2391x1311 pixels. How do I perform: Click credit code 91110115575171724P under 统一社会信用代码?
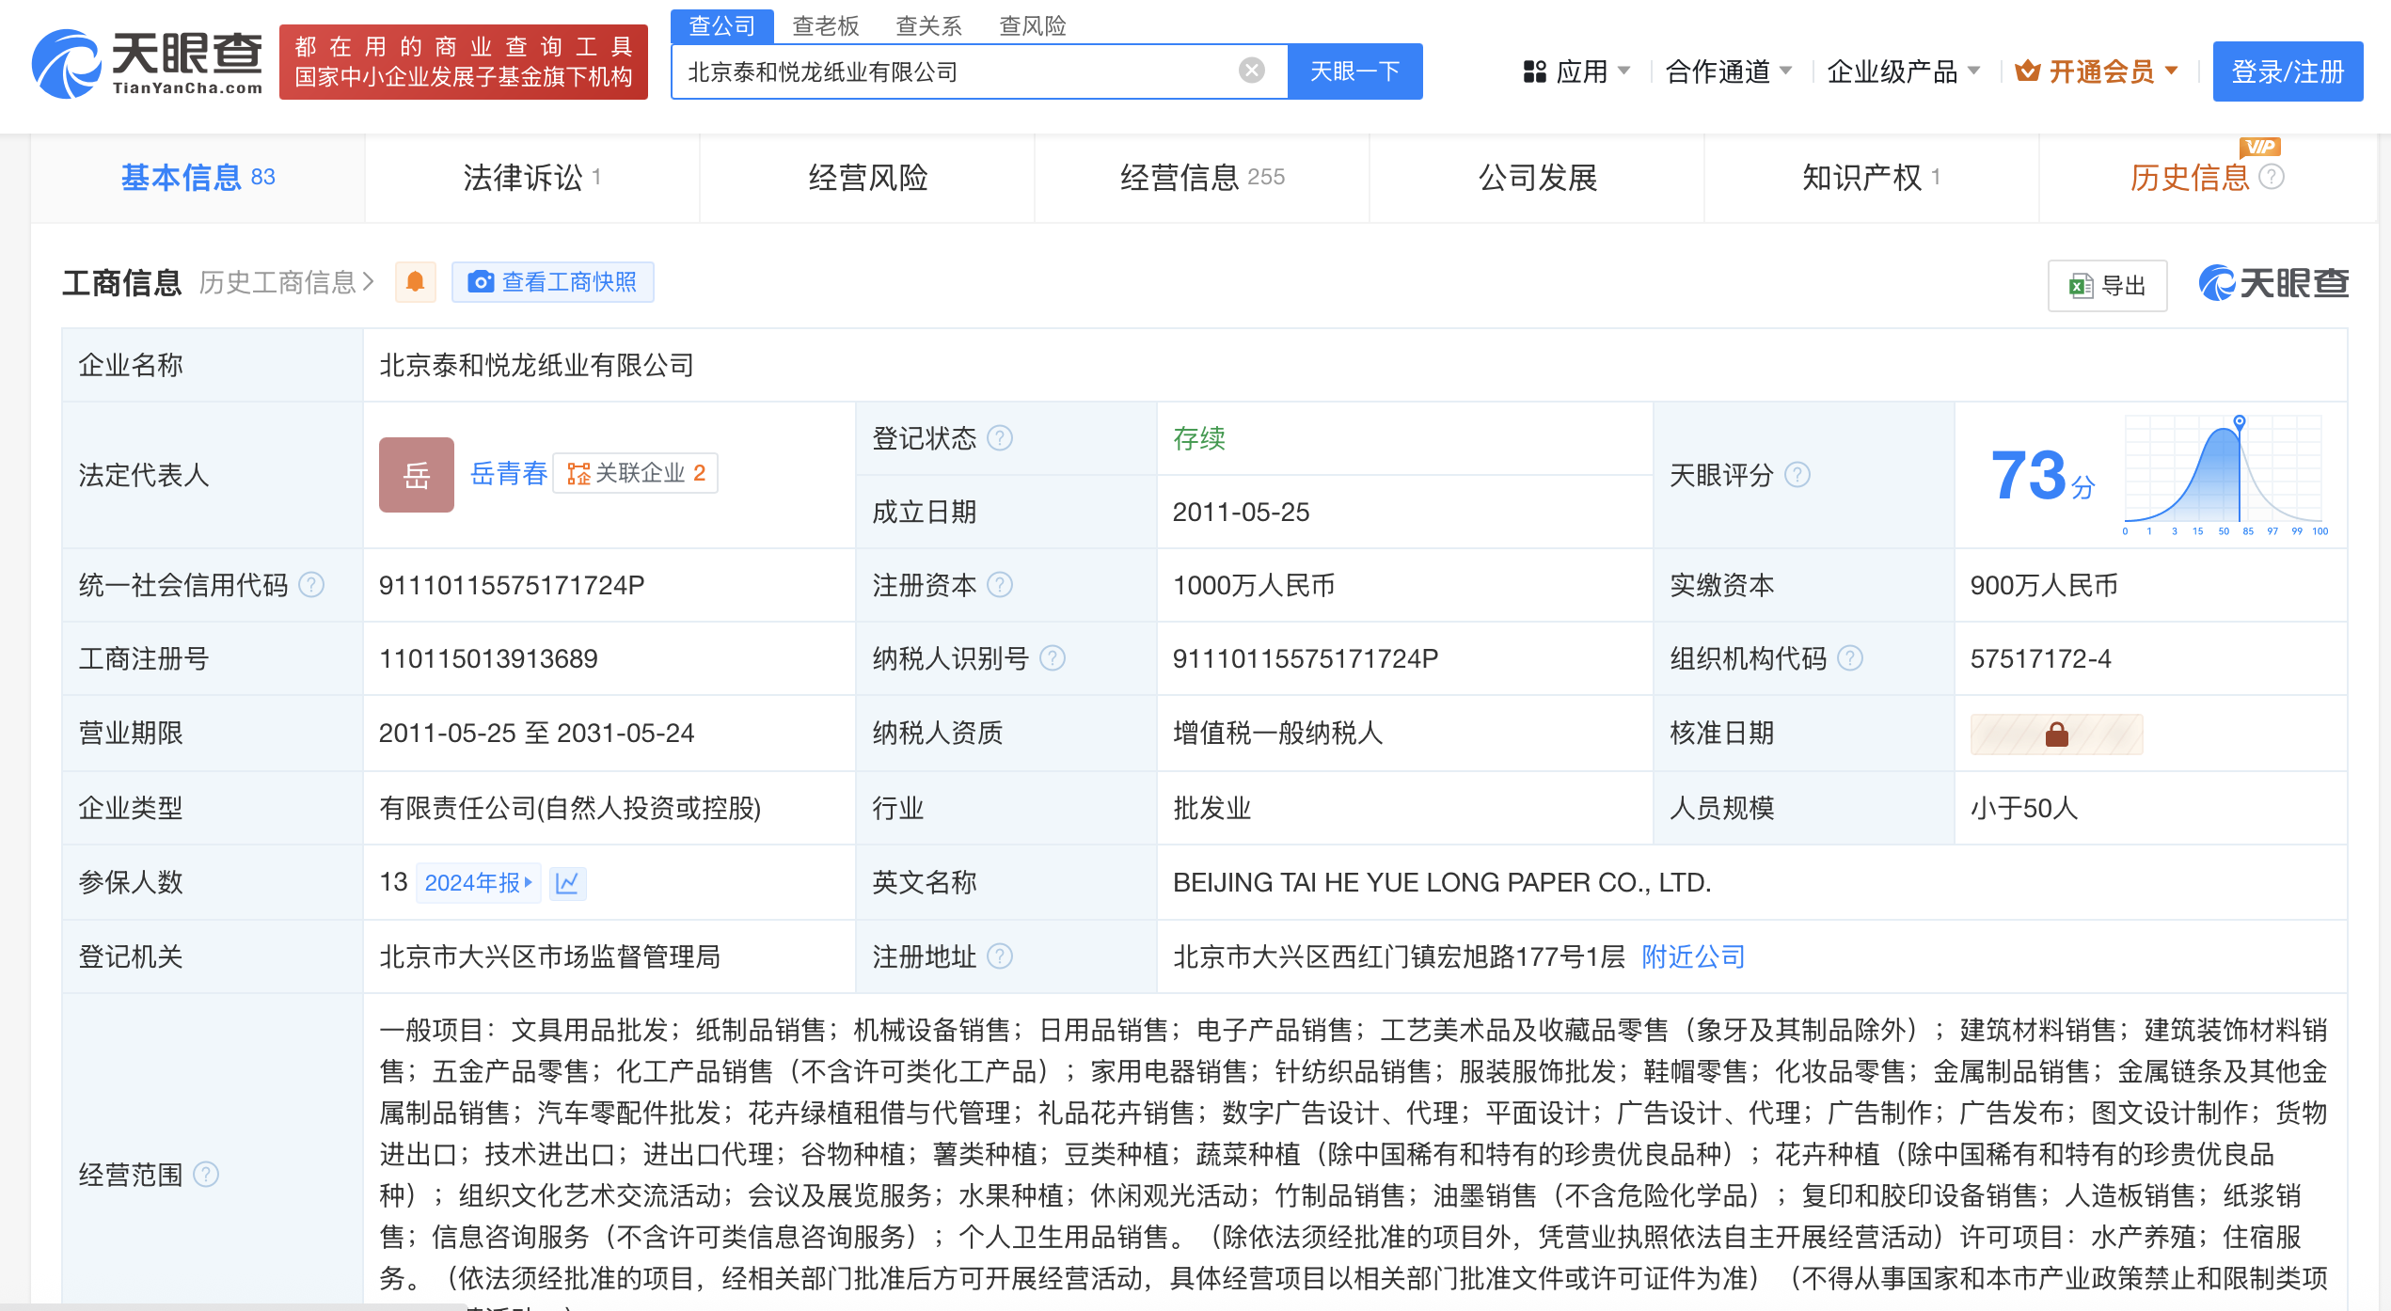coord(512,585)
